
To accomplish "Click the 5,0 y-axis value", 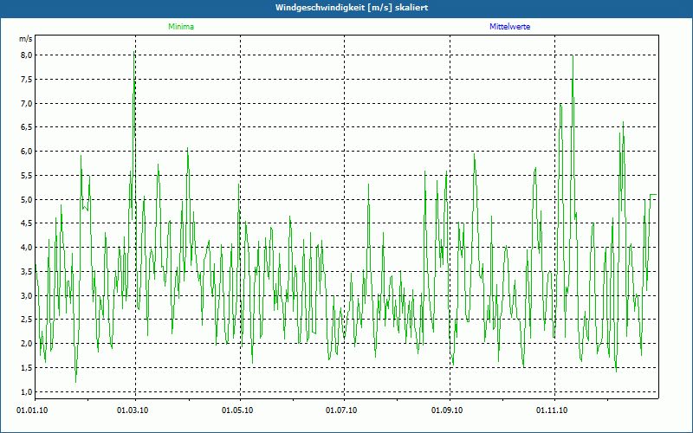I will point(27,199).
